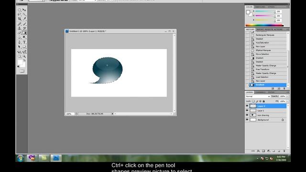306x172 pixels.
Task: Open the layer Opacity slider arrow
Action: tap(287, 97)
